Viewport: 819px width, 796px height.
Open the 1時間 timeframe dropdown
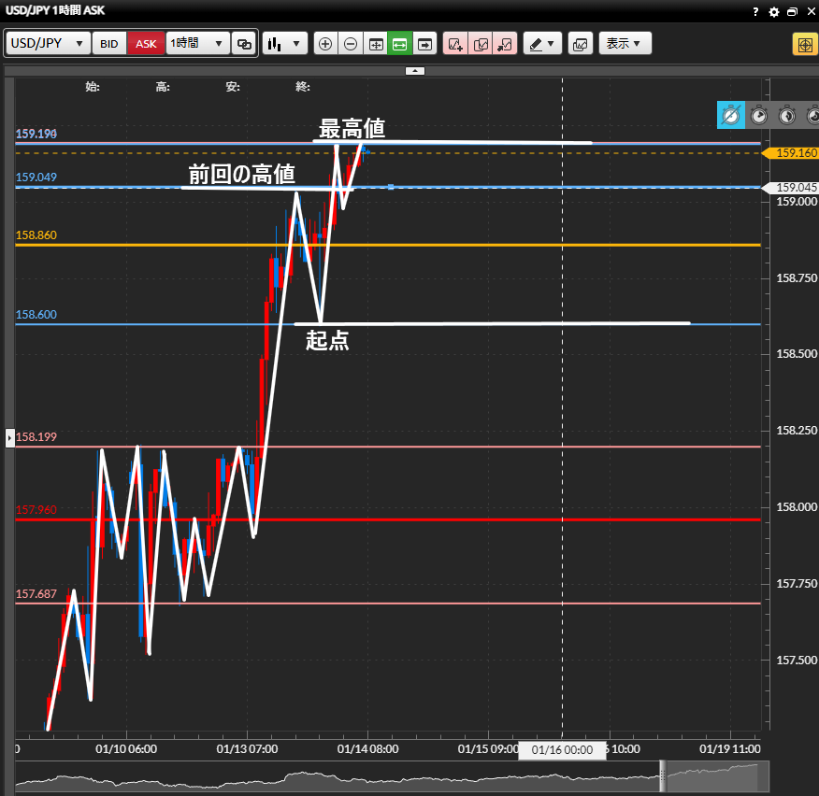[197, 44]
